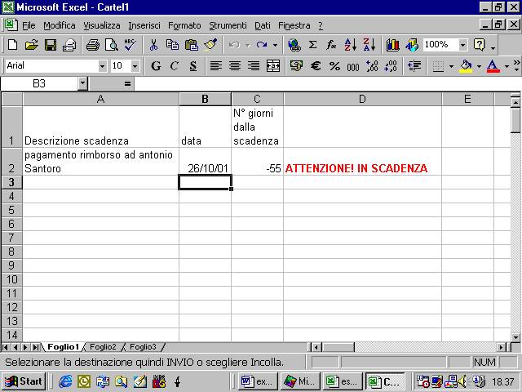Click the formula bar equals button
Image resolution: width=522 pixels, height=392 pixels.
coord(127,83)
